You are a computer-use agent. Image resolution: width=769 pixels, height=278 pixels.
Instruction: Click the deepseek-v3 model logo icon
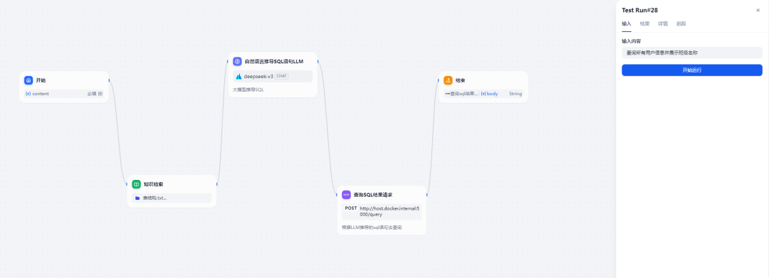click(x=239, y=76)
